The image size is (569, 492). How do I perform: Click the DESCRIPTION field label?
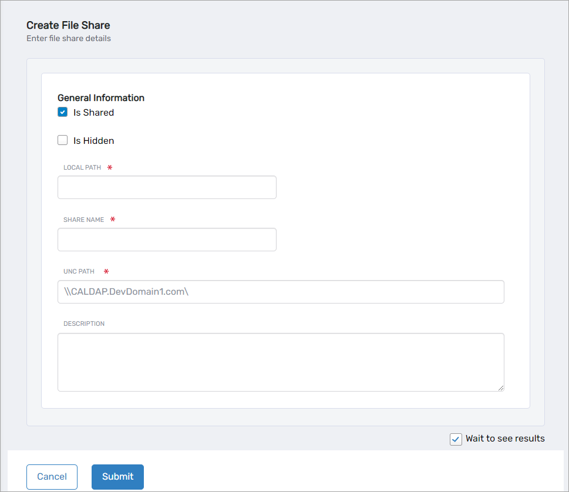point(84,323)
